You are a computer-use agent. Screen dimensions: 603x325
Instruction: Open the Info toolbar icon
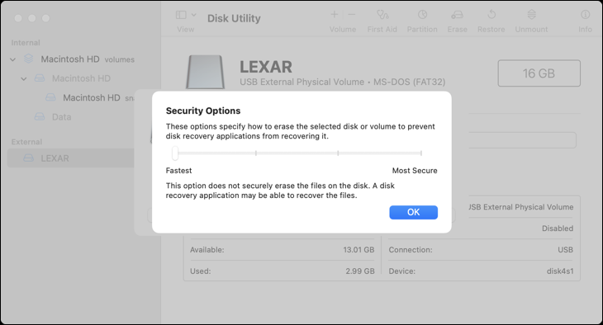tap(586, 15)
